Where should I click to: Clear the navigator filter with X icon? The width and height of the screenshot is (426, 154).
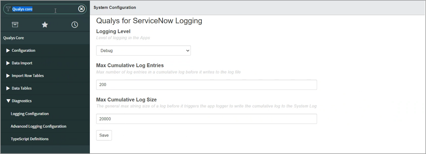click(81, 9)
